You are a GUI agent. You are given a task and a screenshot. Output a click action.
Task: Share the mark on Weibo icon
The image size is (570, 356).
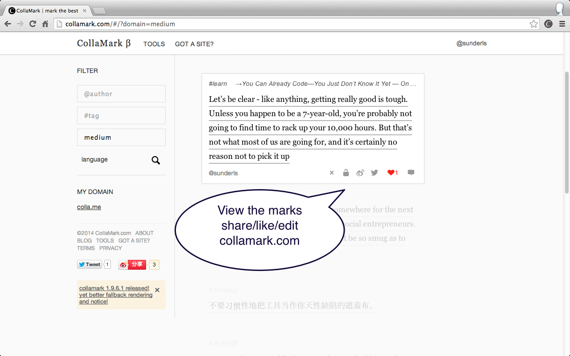pos(360,173)
